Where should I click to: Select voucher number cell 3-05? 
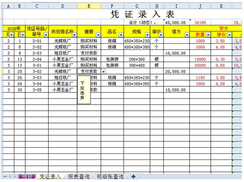pos(37,90)
